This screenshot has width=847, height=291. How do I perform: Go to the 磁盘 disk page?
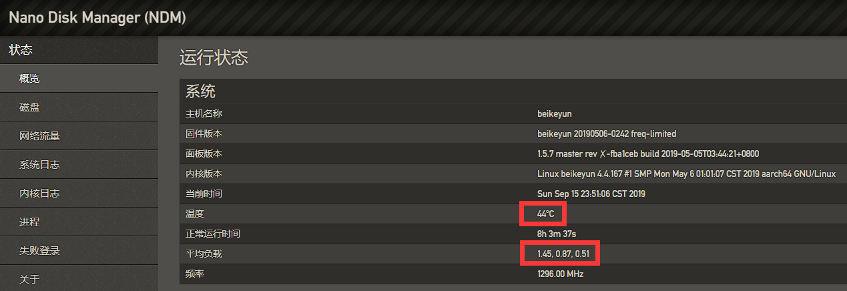29,107
